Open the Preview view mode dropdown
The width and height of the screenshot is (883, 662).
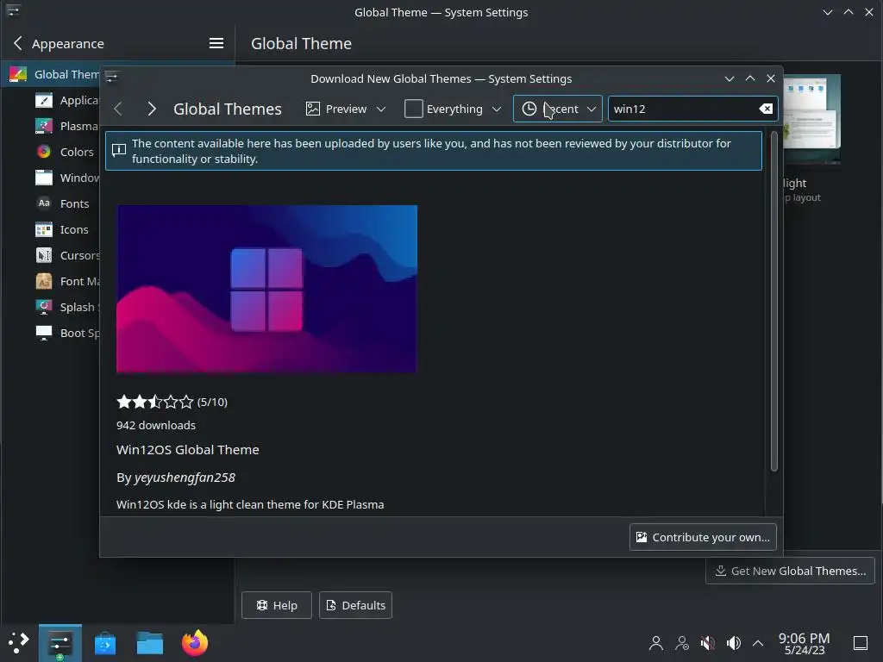click(346, 109)
